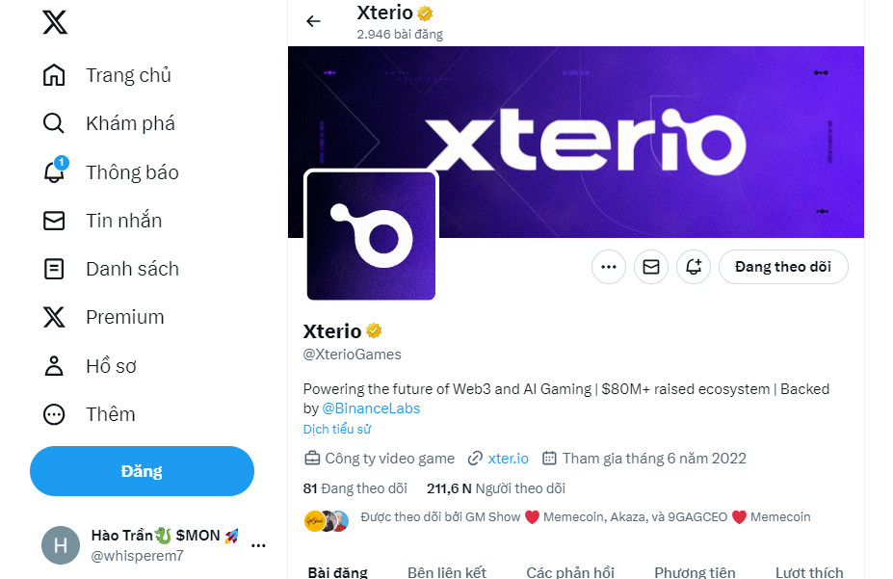Open the xter.io website link
The height and width of the screenshot is (579, 893).
(508, 459)
